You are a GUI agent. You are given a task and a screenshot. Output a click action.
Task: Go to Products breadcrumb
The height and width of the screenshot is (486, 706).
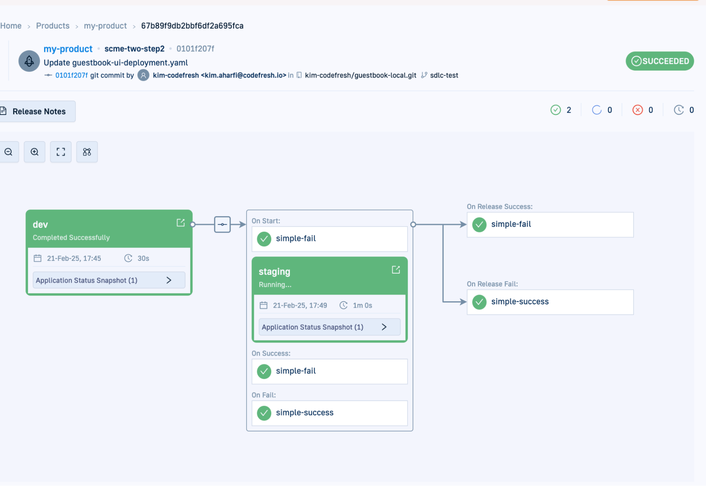point(53,26)
